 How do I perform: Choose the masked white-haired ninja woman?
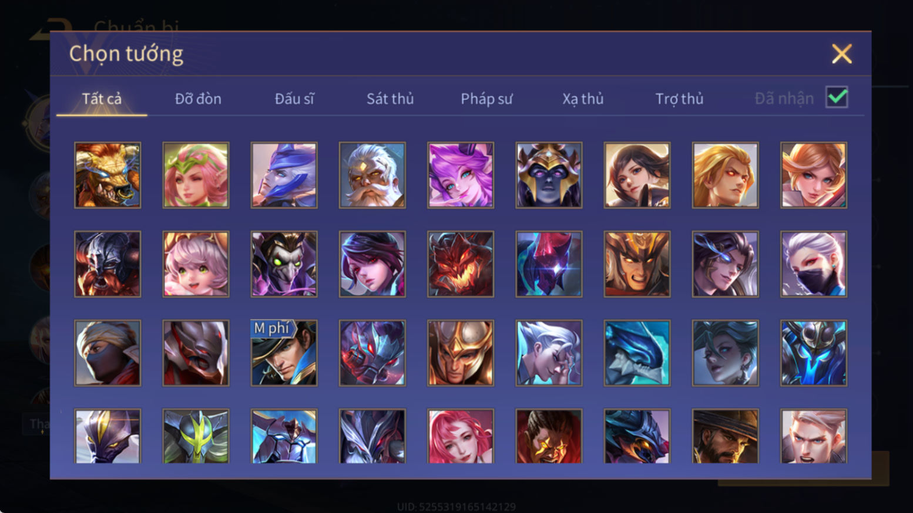814,264
